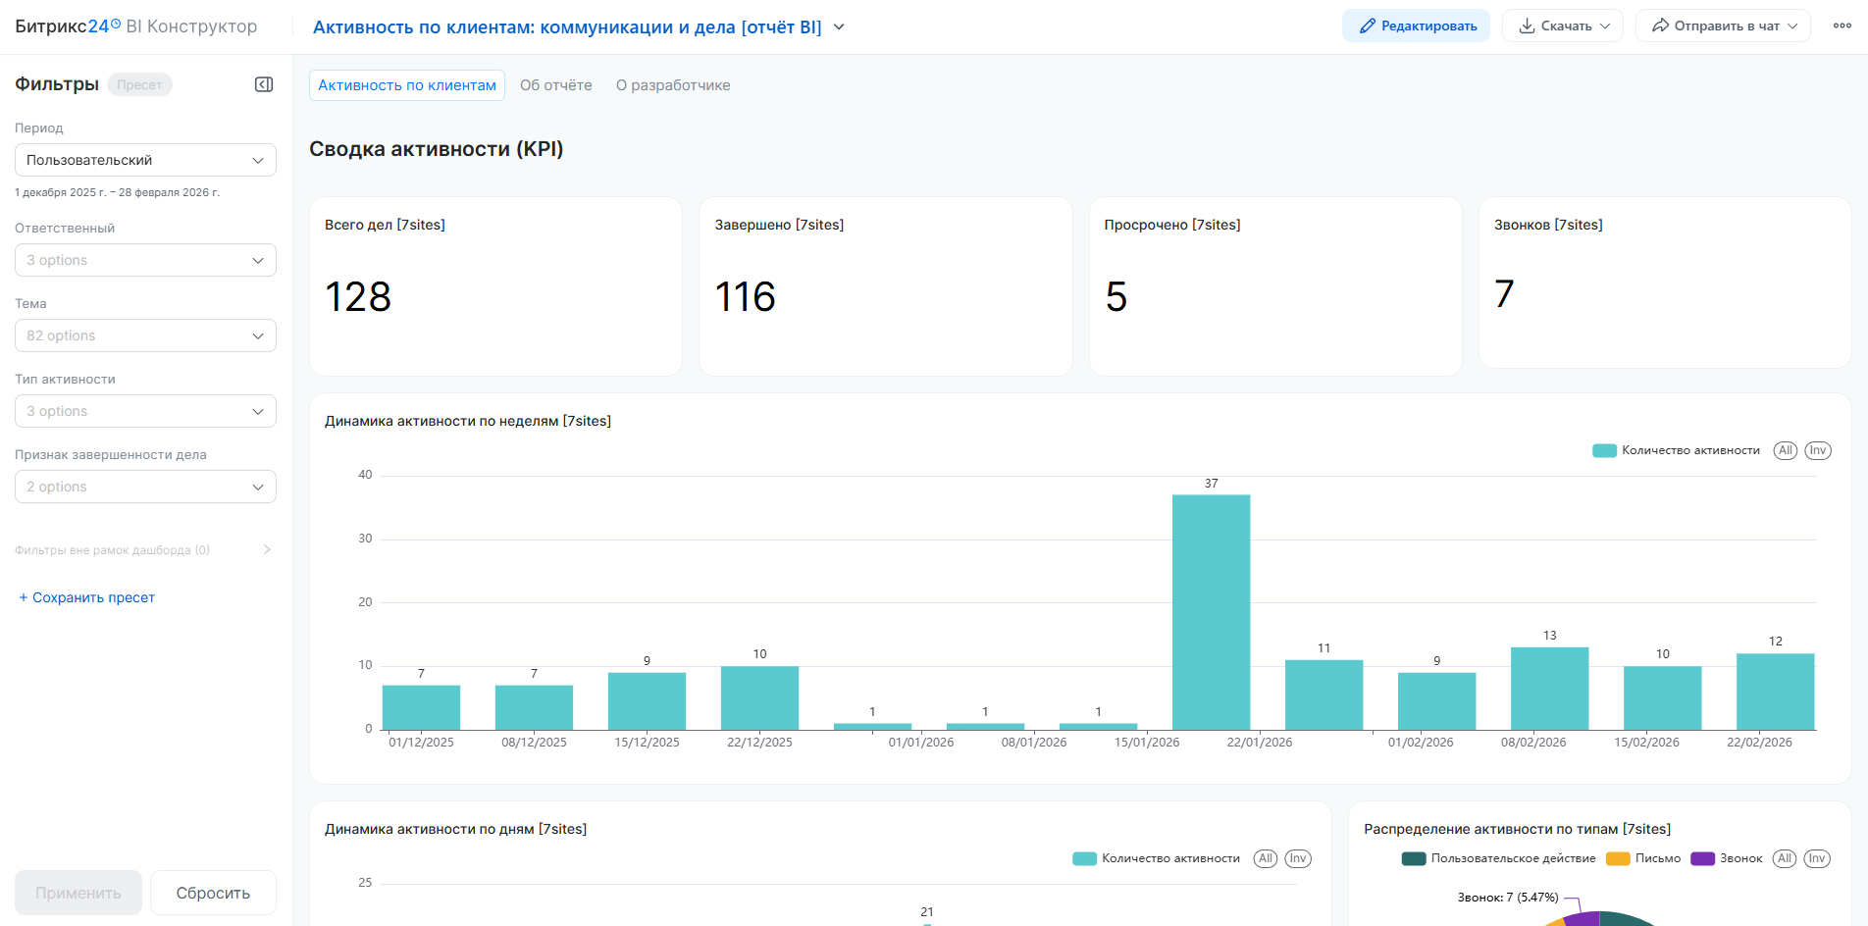
Task: Click Inv legend button in weekly chart
Action: (1817, 450)
